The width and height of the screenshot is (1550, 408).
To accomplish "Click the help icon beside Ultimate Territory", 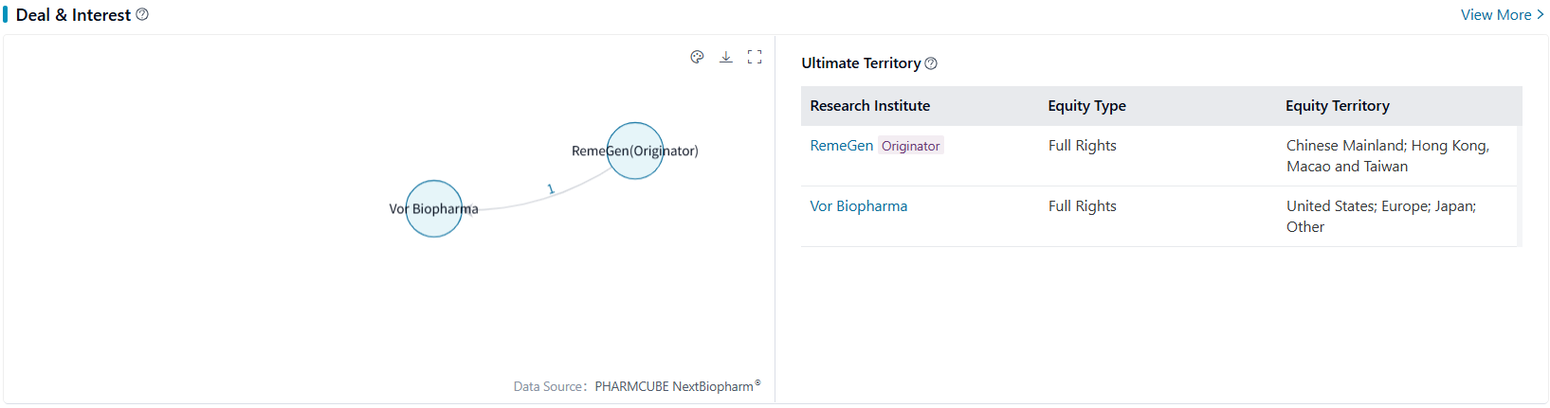I will [931, 63].
